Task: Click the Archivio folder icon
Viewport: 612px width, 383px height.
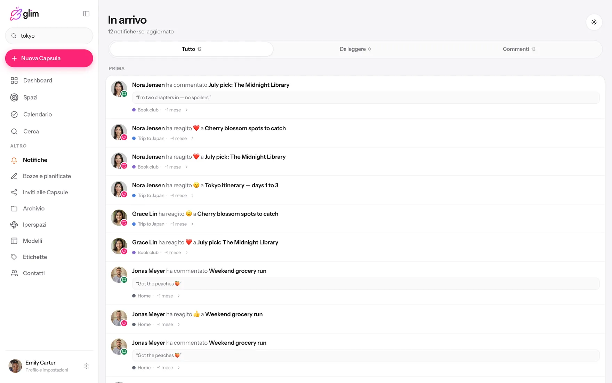Action: click(14, 209)
